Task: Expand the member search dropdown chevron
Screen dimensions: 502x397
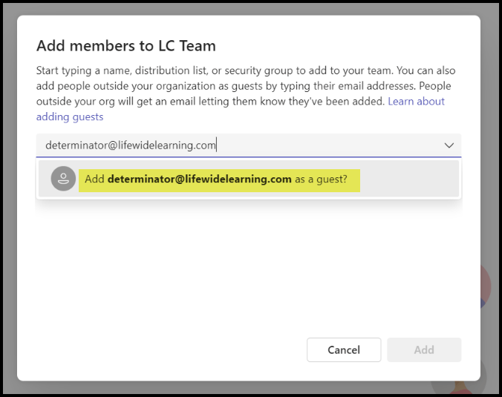Action: point(449,145)
